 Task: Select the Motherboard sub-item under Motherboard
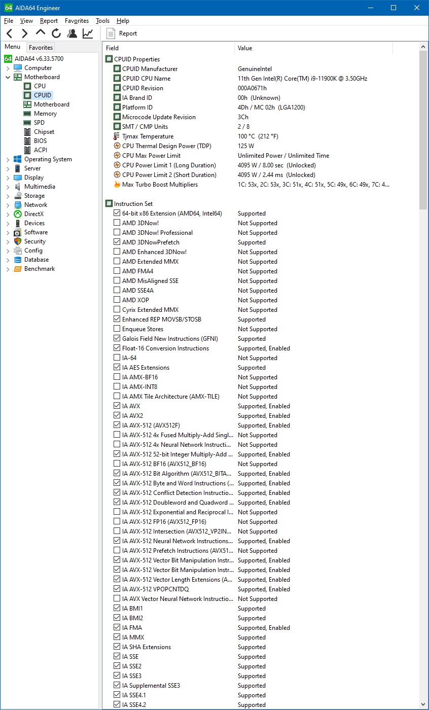tap(52, 104)
